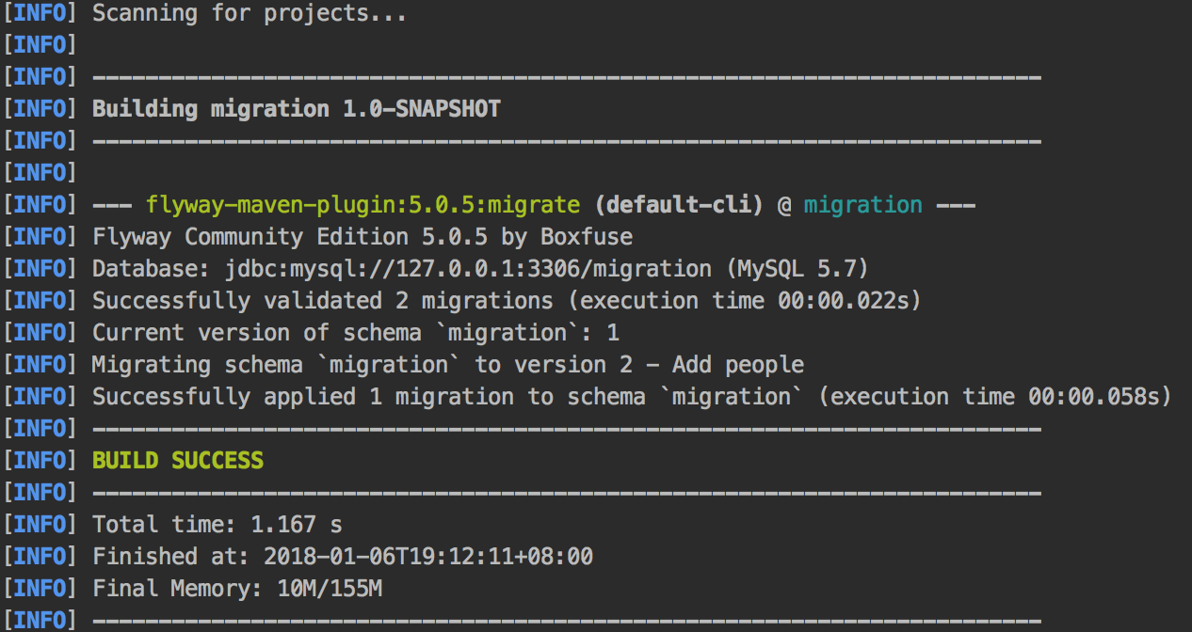The height and width of the screenshot is (632, 1192).
Task: Click the first blue [INFO] tag
Action: [x=39, y=12]
